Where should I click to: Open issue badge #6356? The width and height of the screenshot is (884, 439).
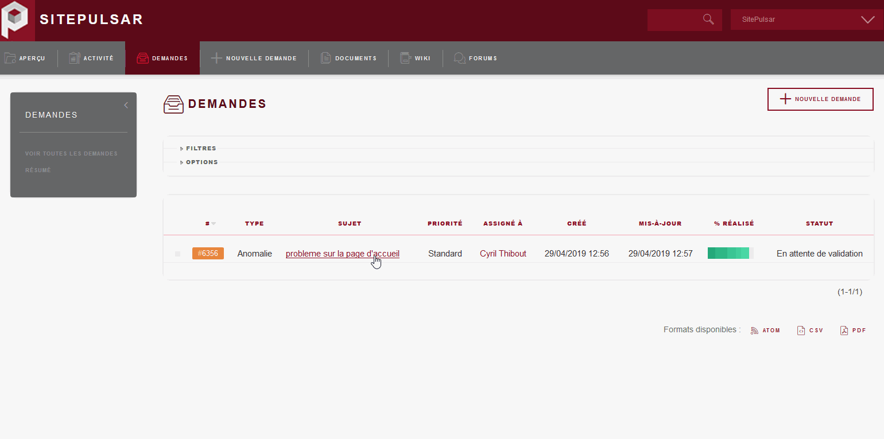click(208, 253)
